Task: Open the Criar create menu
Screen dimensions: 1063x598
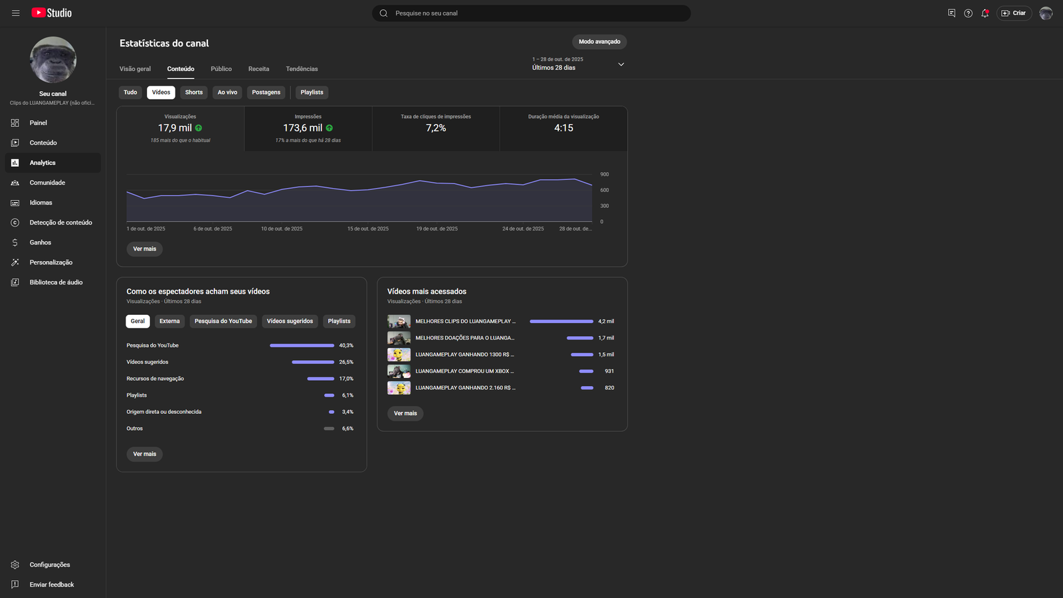Action: click(1013, 13)
